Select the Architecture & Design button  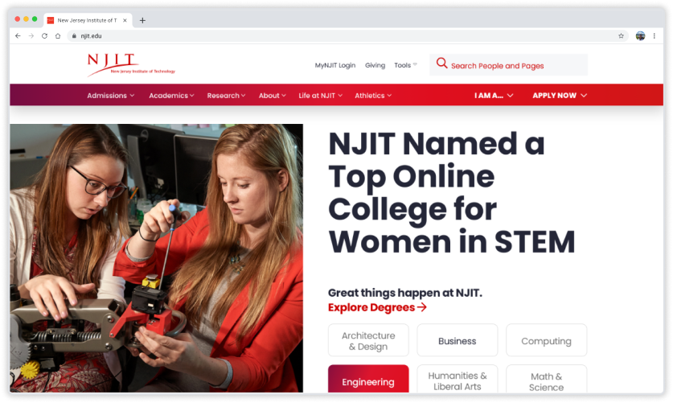368,341
